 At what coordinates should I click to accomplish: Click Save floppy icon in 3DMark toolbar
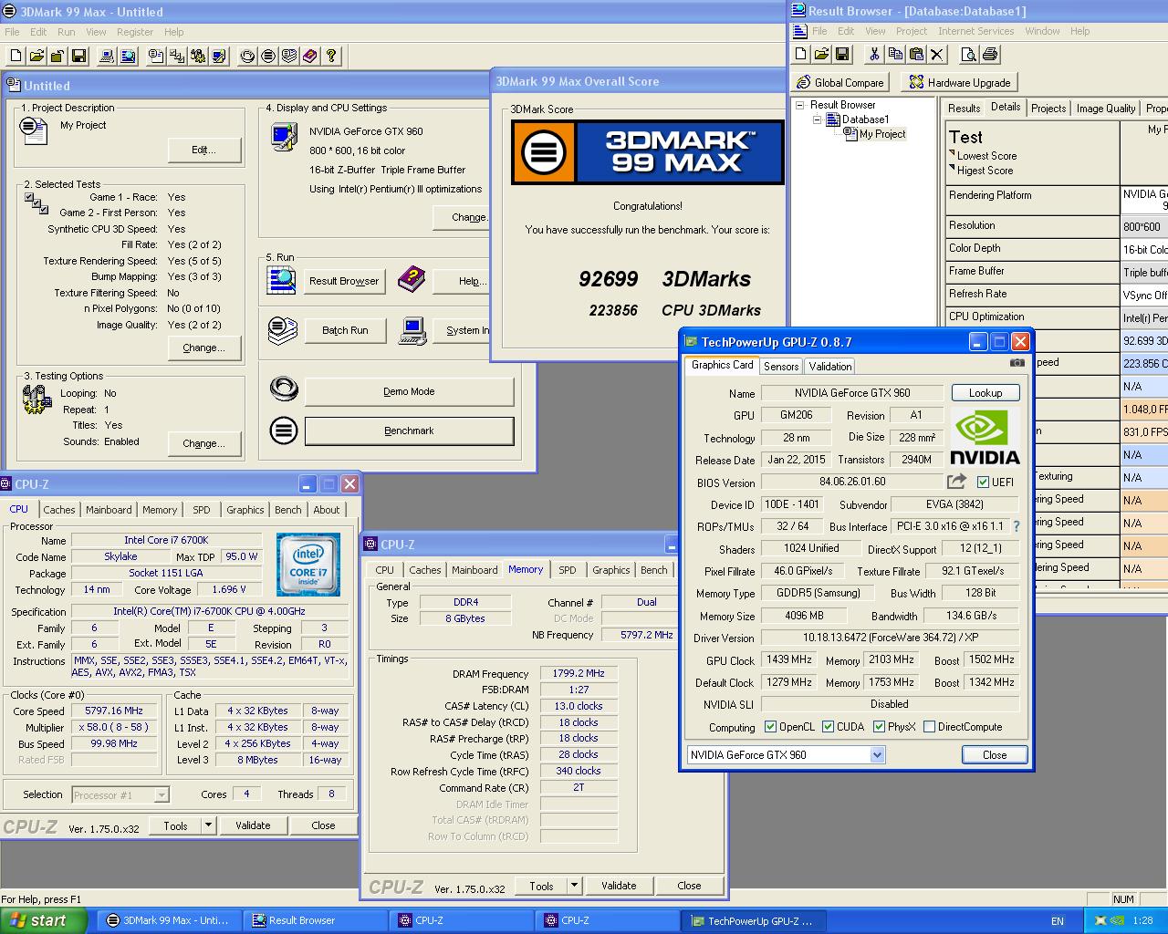[78, 56]
